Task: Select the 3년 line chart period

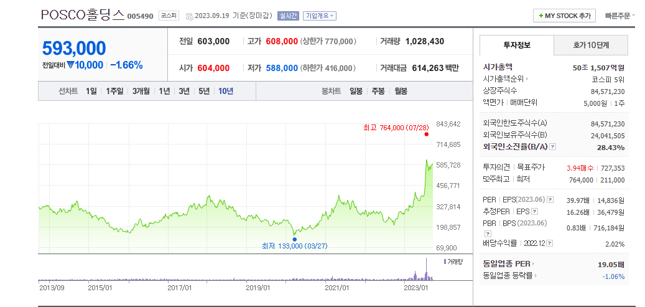Action: coord(184,92)
